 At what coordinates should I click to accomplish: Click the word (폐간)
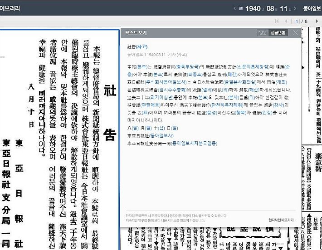(x=232, y=75)
